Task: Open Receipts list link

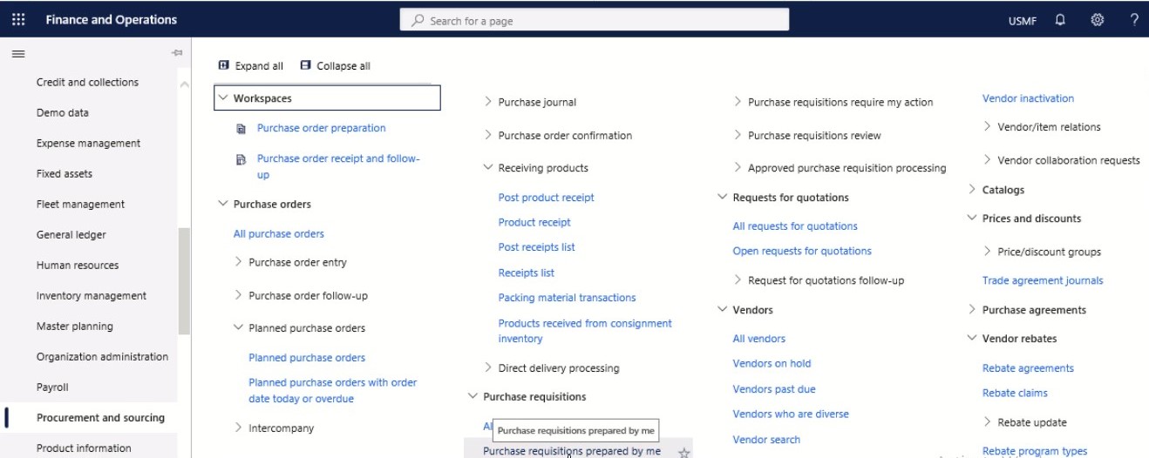Action: point(526,273)
